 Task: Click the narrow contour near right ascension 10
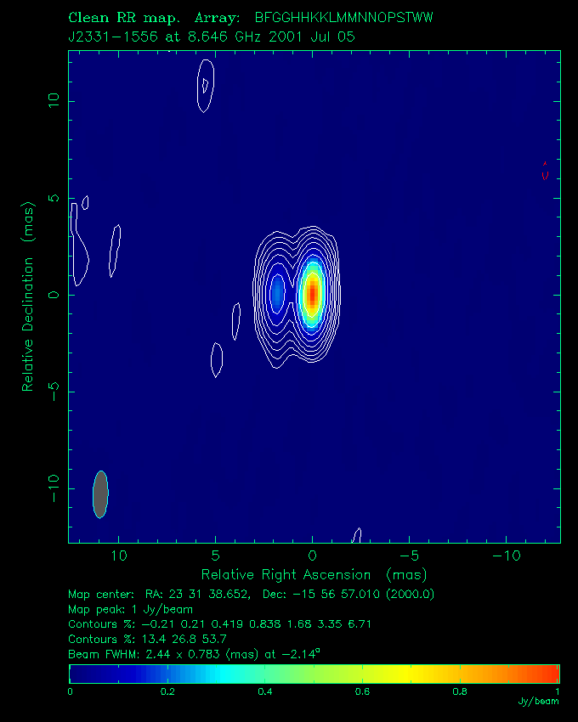pos(115,251)
